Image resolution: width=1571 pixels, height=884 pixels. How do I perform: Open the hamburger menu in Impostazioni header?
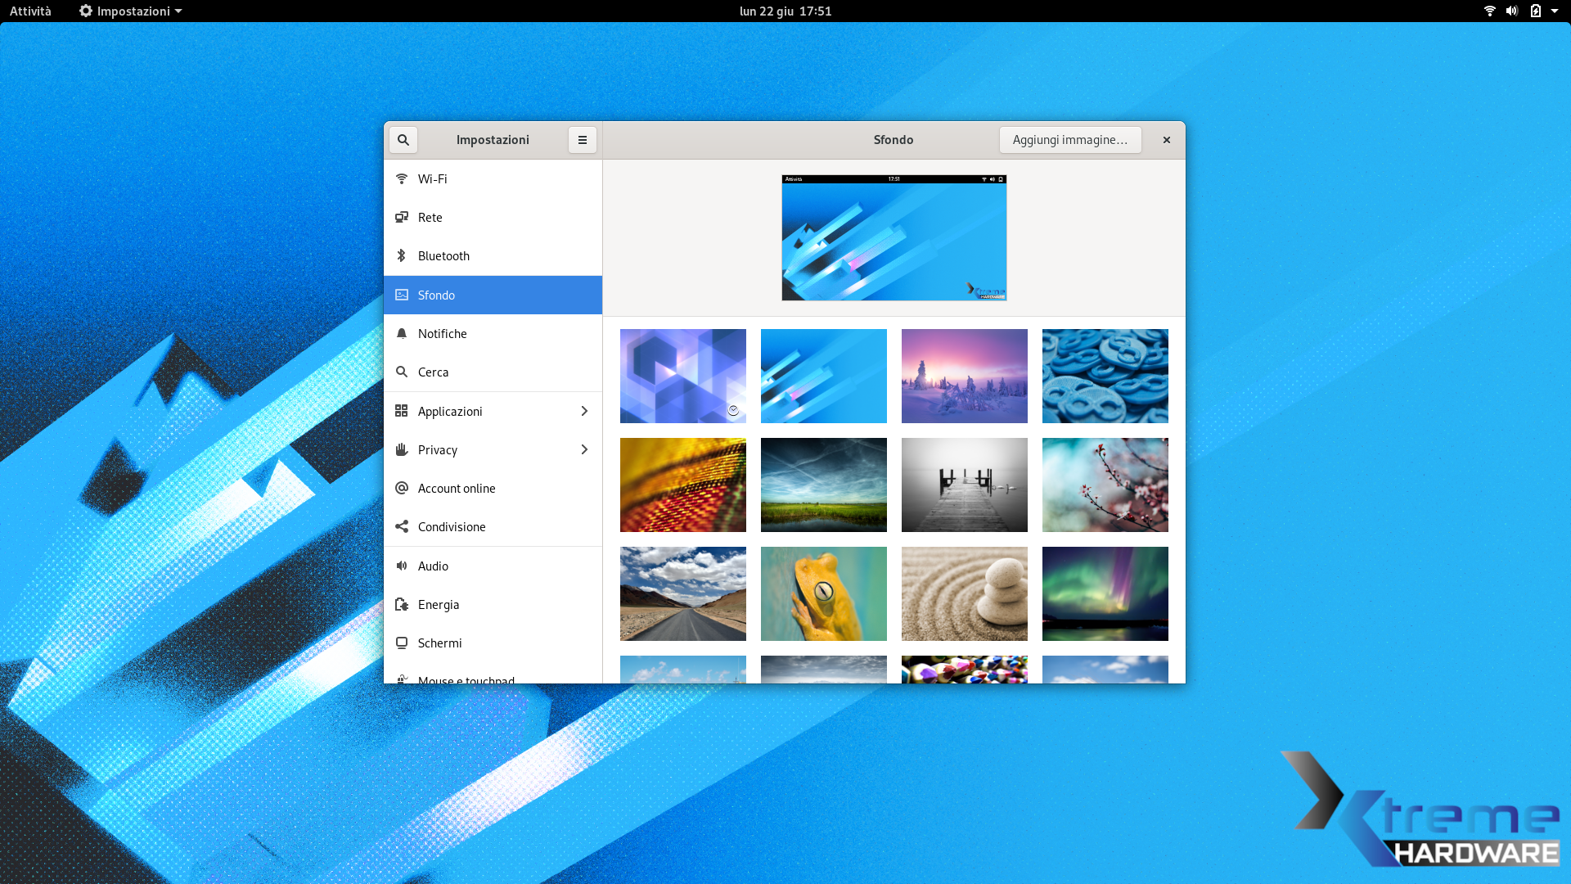point(583,140)
